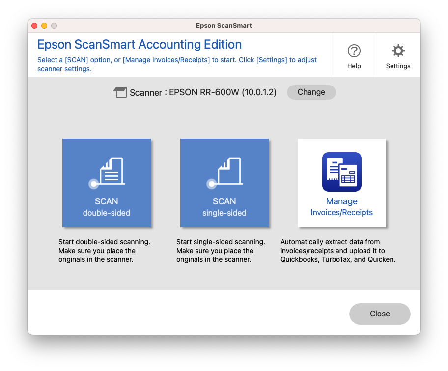This screenshot has height=371, width=448.
Task: Minimize window with yellow button
Action: coord(44,26)
